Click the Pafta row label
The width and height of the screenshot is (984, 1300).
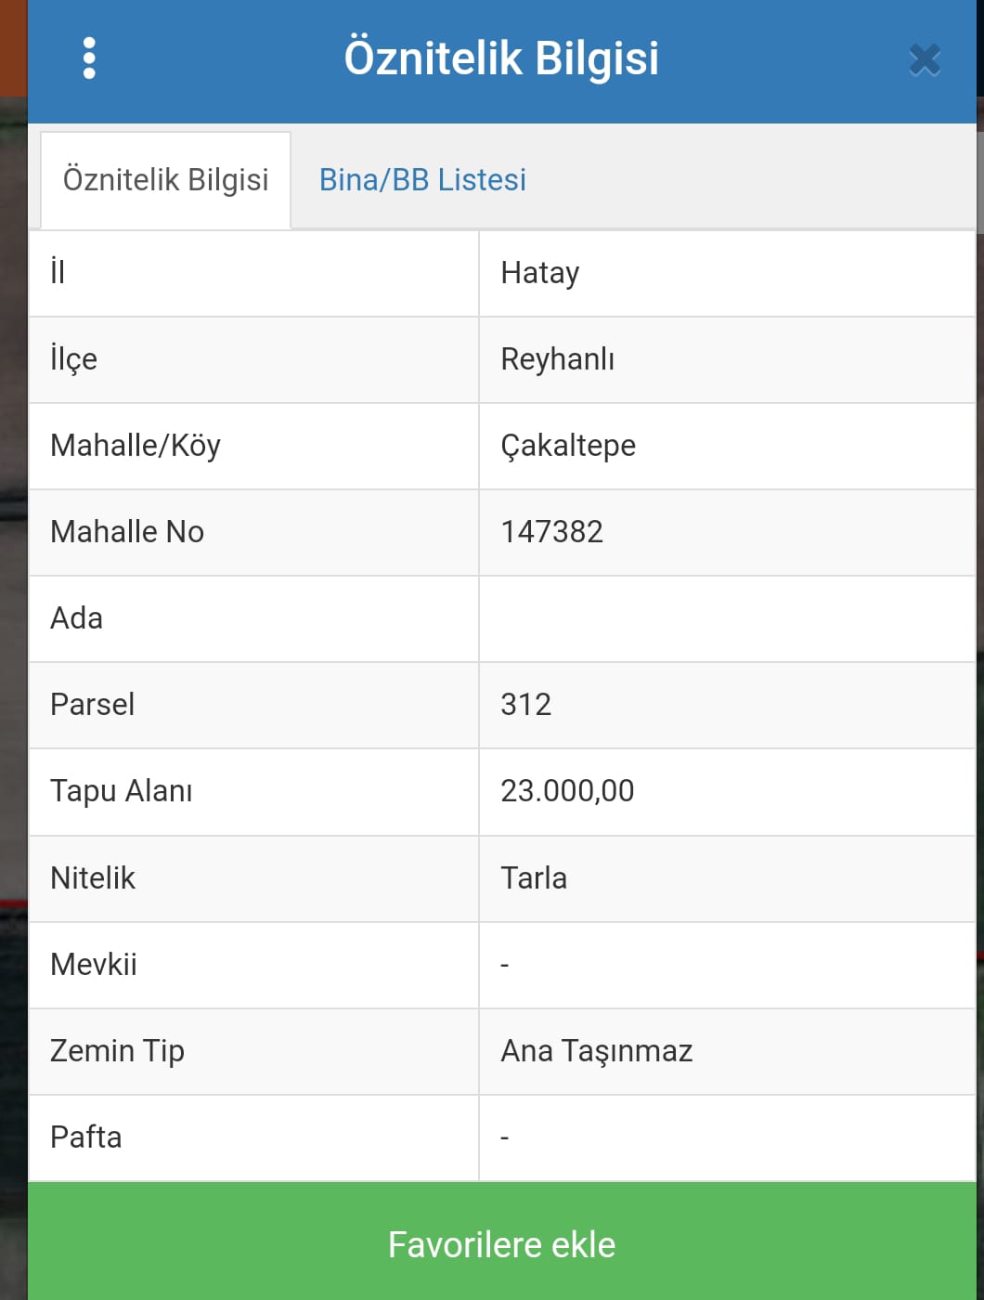coord(86,1137)
